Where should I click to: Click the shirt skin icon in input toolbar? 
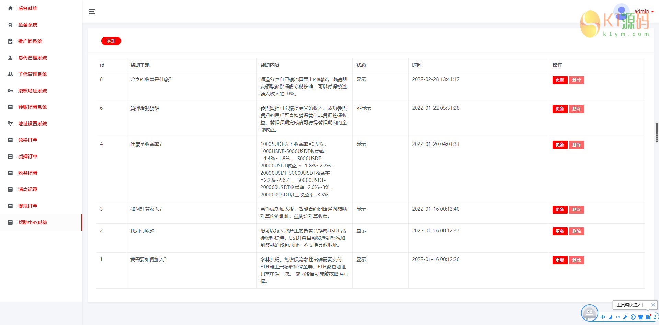coord(640,317)
